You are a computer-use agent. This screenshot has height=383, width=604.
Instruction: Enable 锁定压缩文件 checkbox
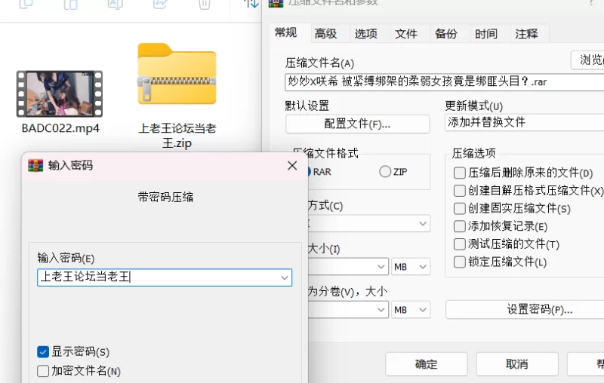460,262
